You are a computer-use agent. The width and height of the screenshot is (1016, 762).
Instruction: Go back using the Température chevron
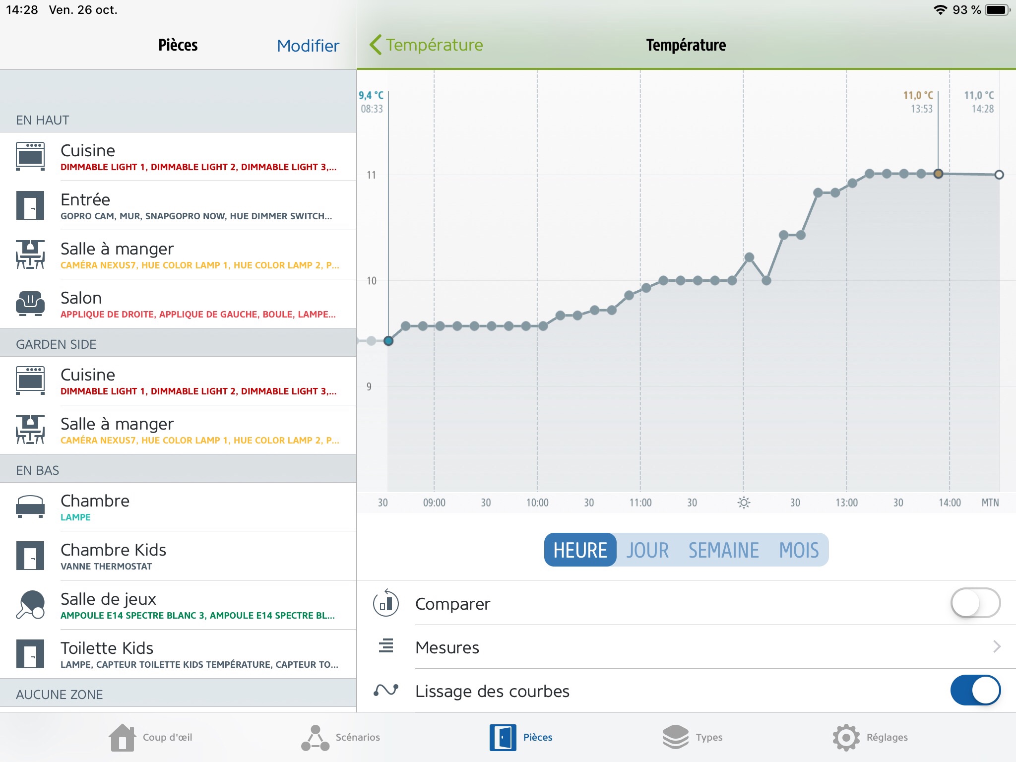point(426,45)
